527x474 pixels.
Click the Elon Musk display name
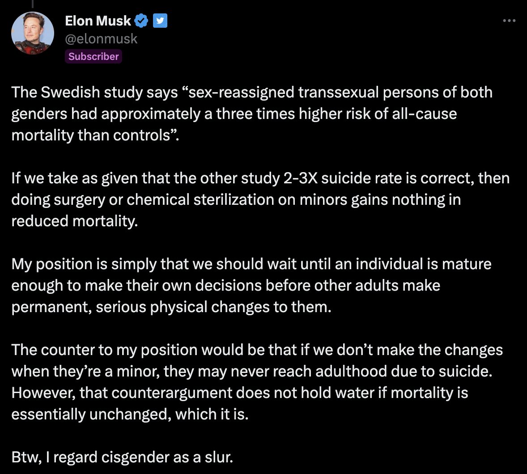click(x=98, y=21)
